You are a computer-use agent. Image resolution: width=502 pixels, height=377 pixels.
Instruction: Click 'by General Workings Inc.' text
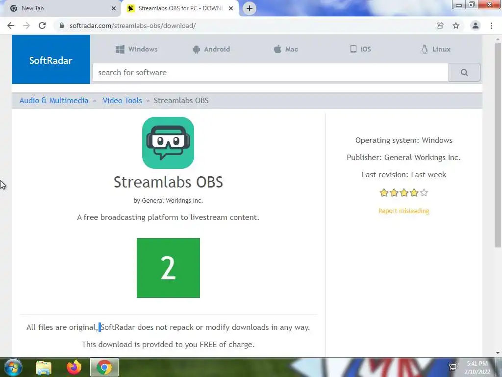point(168,201)
